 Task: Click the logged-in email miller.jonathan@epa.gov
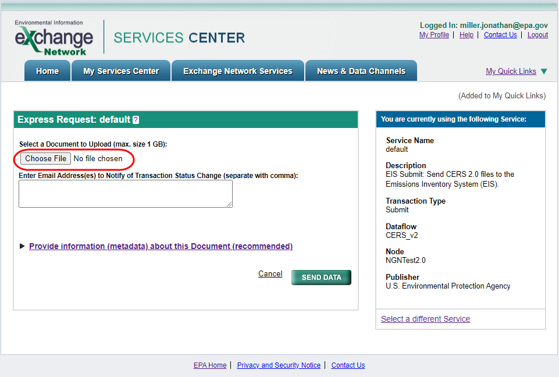pos(504,26)
